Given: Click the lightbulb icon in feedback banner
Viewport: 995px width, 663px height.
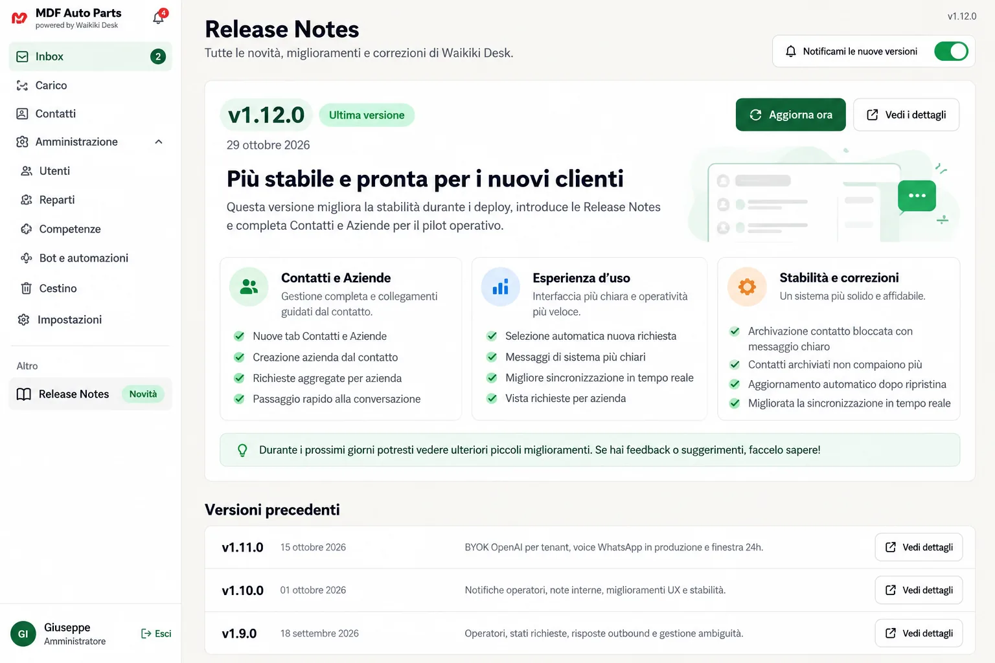Looking at the screenshot, I should (x=242, y=450).
